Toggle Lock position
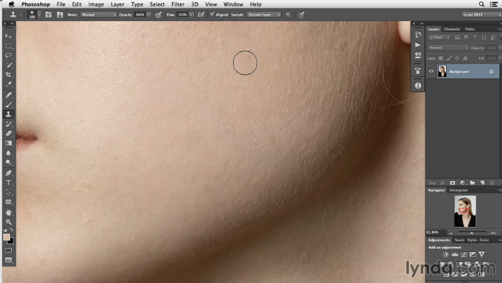The height and width of the screenshot is (283, 502). pos(457,58)
